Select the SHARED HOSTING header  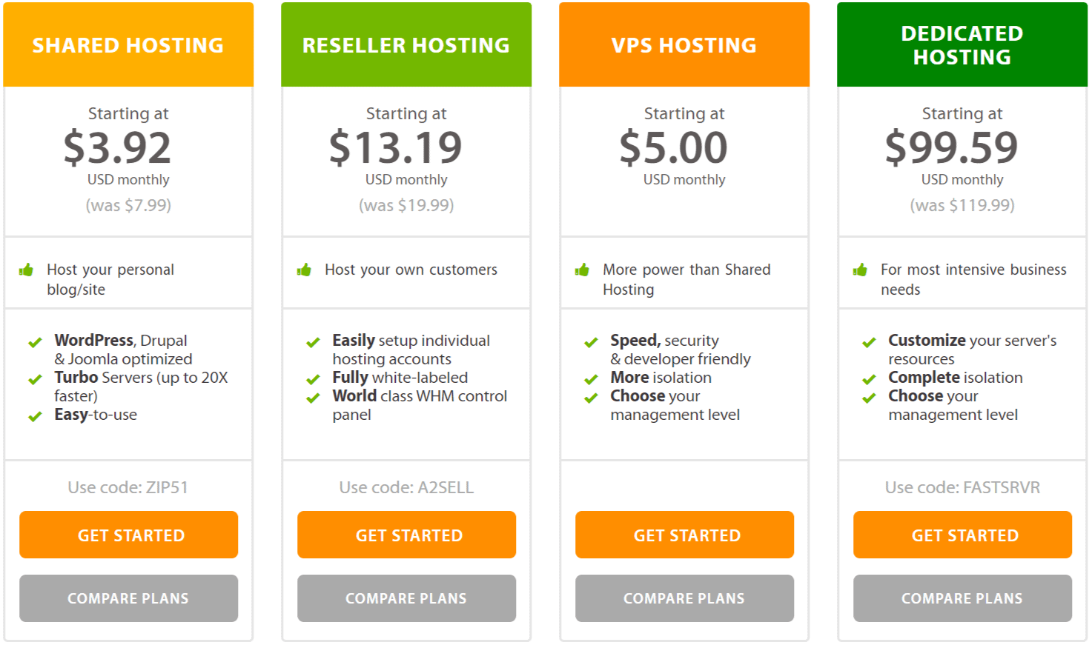point(128,44)
